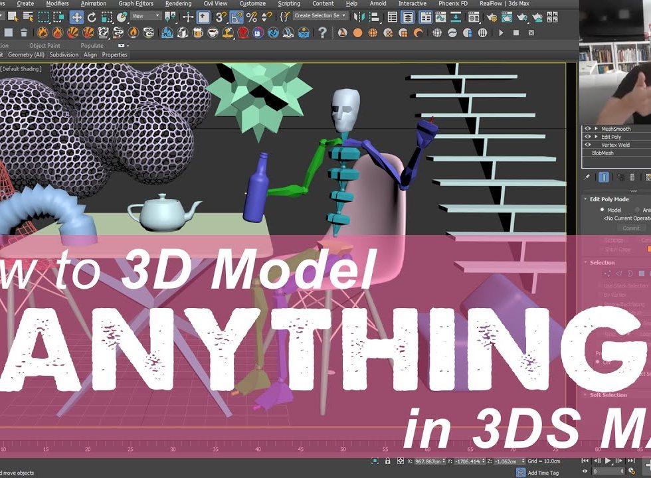
Task: Pick the Rectangular Selection Region icon
Action: (x=44, y=17)
